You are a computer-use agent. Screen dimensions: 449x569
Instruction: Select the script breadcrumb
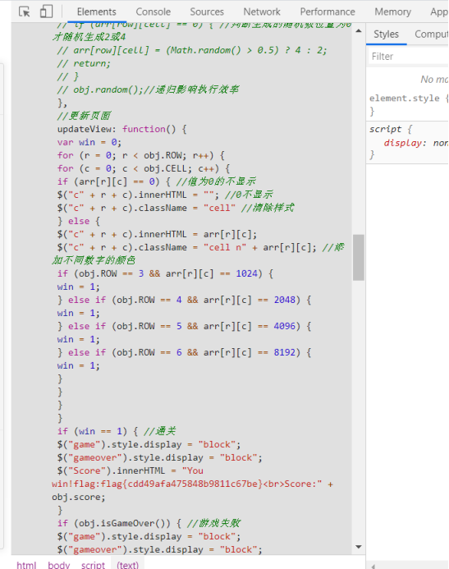(93, 565)
